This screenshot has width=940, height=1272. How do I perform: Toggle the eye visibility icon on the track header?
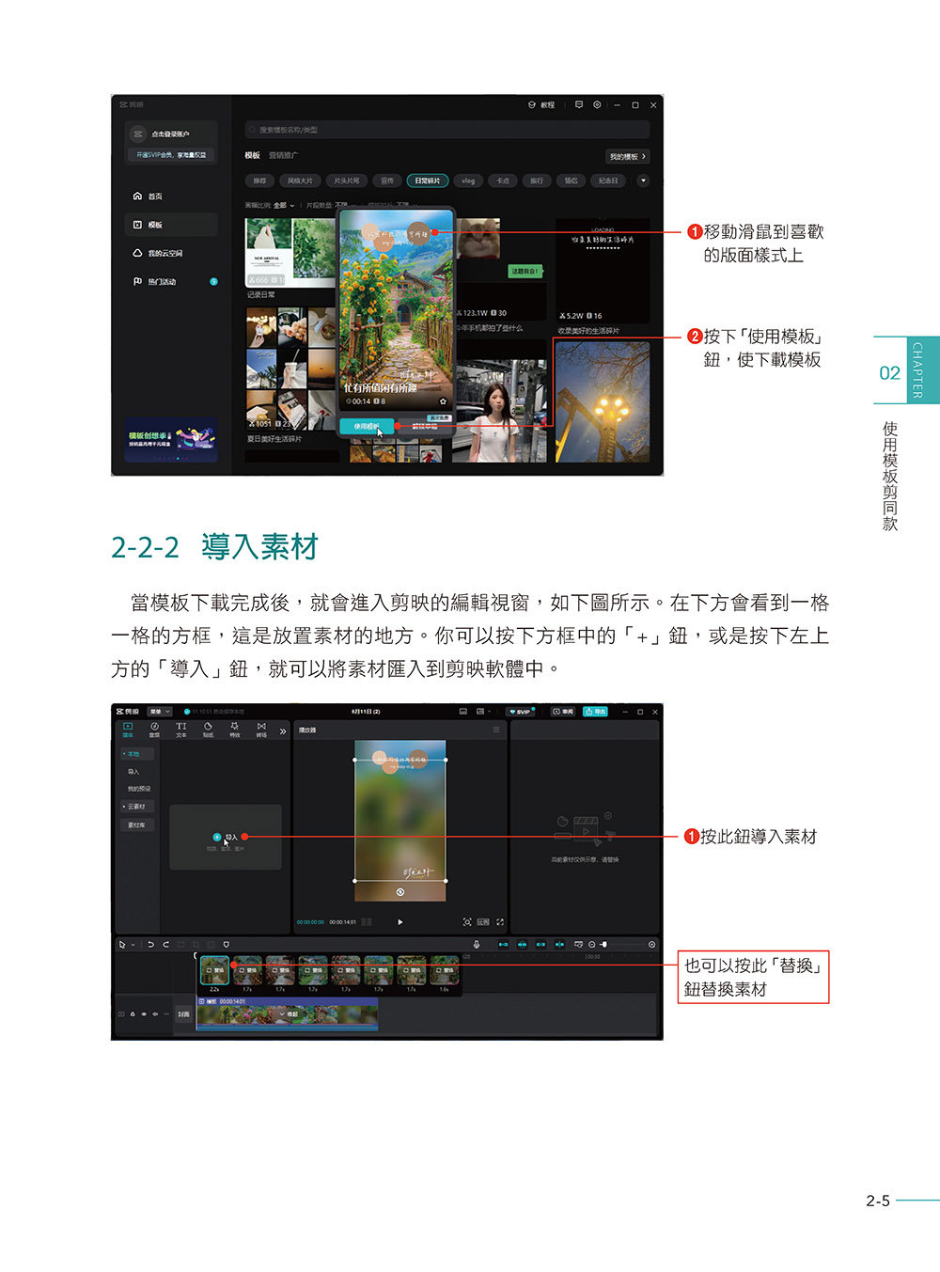[x=145, y=1013]
